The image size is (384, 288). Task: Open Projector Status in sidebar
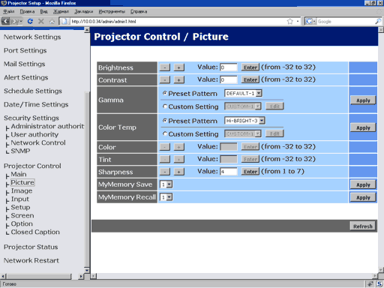pyautogui.click(x=31, y=247)
